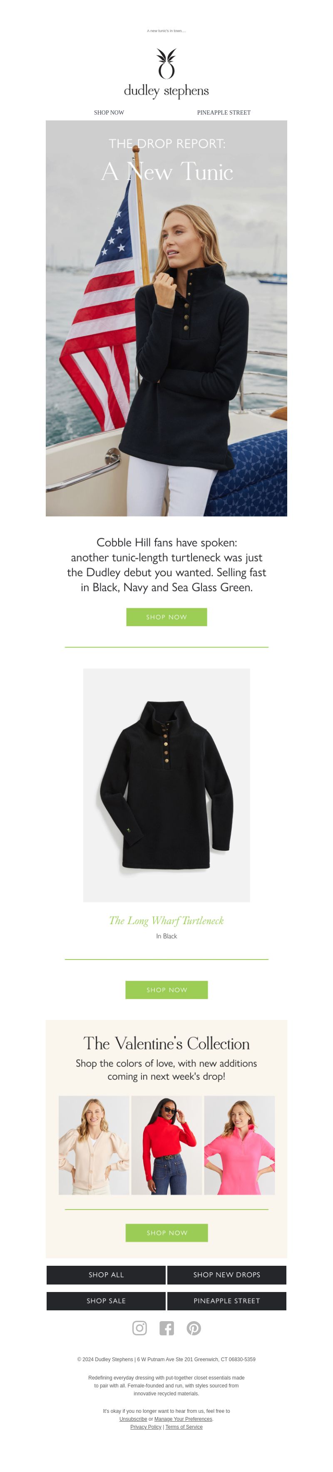The height and width of the screenshot is (1472, 333).
Task: Select the SHOP SALE footer button
Action: click(106, 1301)
